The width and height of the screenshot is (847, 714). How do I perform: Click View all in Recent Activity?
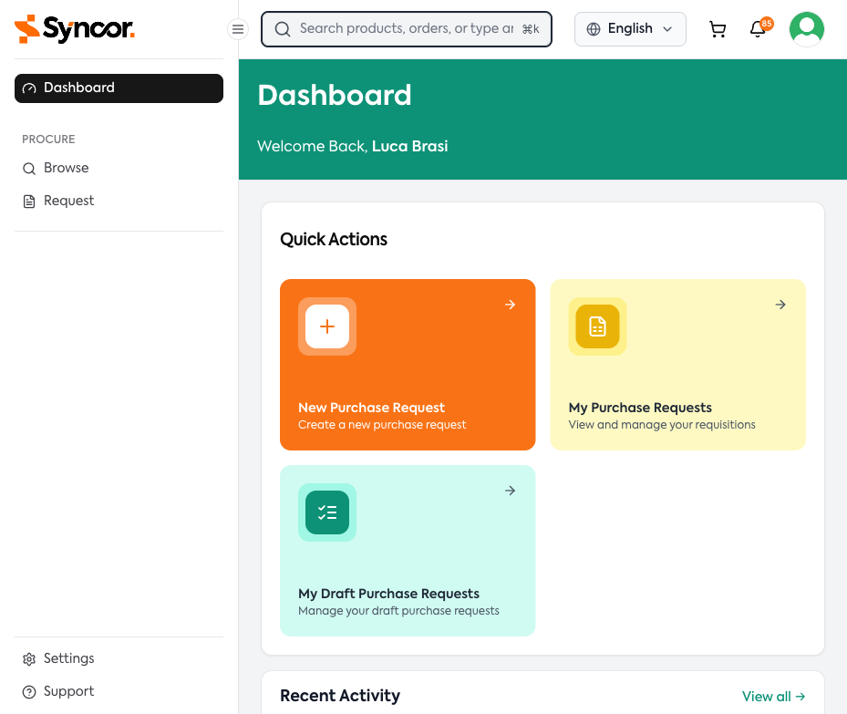point(773,696)
